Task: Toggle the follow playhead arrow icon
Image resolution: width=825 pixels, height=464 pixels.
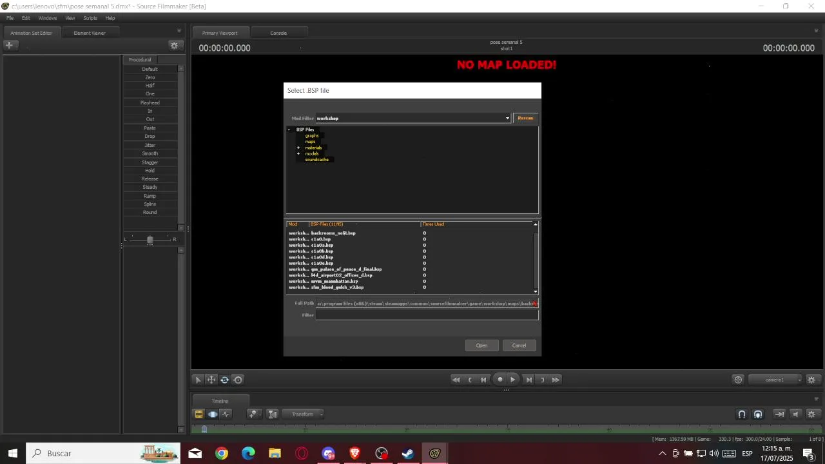Action: [779, 414]
